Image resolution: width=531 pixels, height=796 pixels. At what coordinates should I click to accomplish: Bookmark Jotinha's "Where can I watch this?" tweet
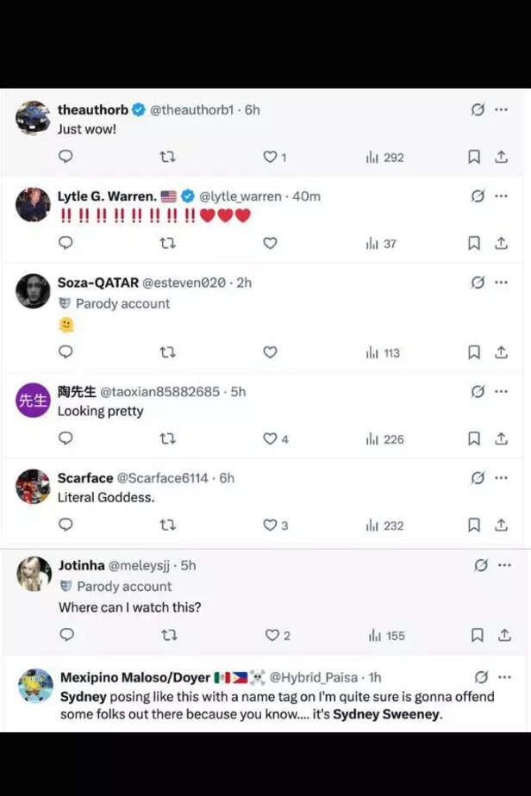pos(477,636)
